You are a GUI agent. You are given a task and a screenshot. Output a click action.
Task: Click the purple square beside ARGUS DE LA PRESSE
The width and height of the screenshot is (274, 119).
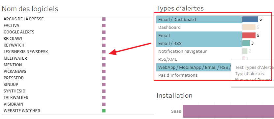tap(104, 19)
